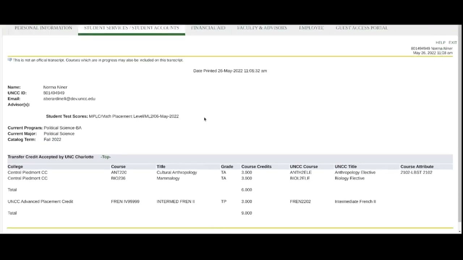Click the UNCC Course column header

[304, 166]
